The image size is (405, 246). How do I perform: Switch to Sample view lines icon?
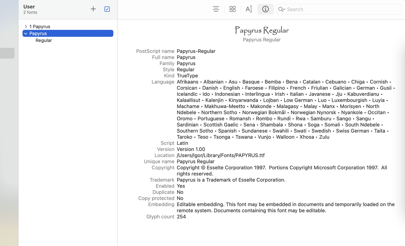(216, 9)
